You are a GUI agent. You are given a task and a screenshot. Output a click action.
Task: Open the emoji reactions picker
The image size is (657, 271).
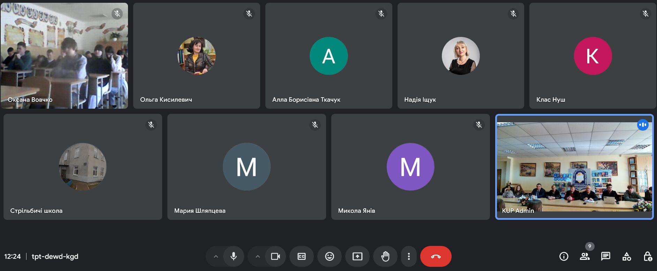tap(330, 257)
